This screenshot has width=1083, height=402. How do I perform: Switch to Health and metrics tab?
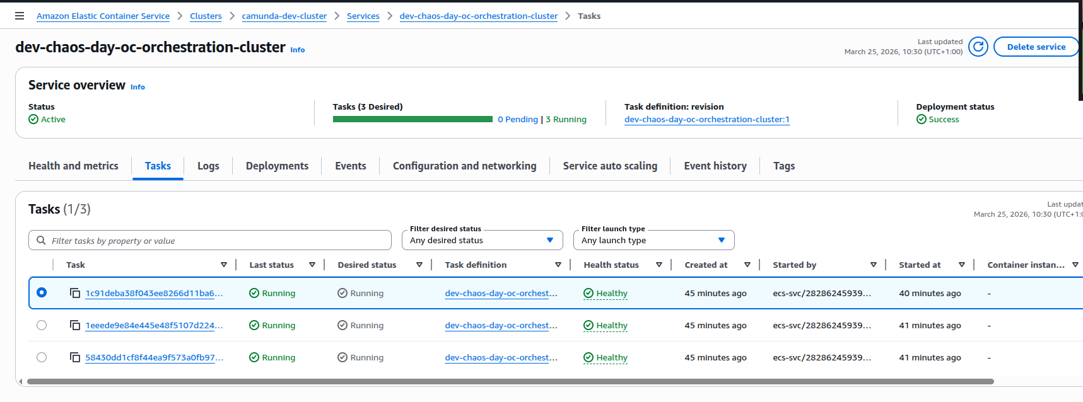[73, 166]
